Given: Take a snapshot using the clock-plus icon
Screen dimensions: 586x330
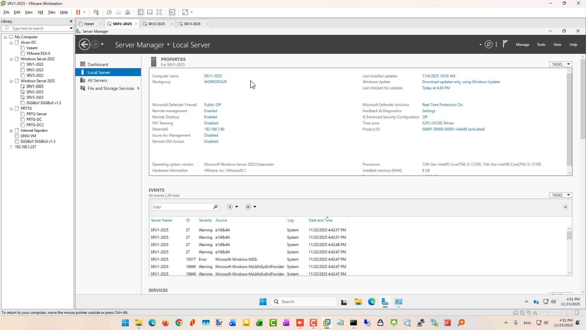Looking at the screenshot, I should [109, 12].
